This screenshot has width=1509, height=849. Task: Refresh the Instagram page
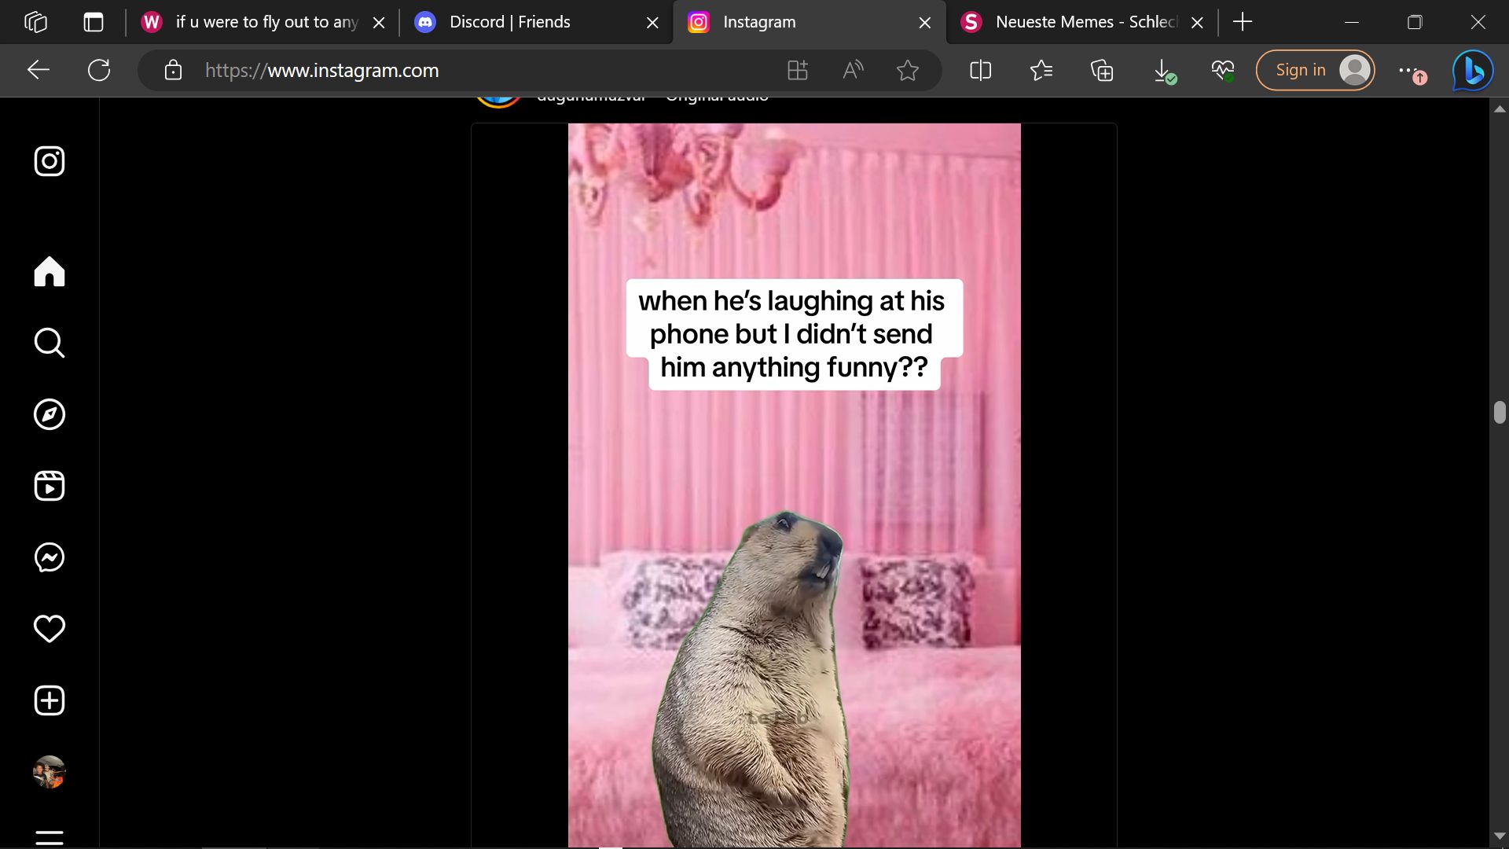99,71
